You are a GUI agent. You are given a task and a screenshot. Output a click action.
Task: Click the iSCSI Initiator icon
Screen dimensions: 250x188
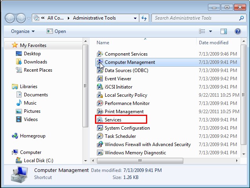coord(100,87)
